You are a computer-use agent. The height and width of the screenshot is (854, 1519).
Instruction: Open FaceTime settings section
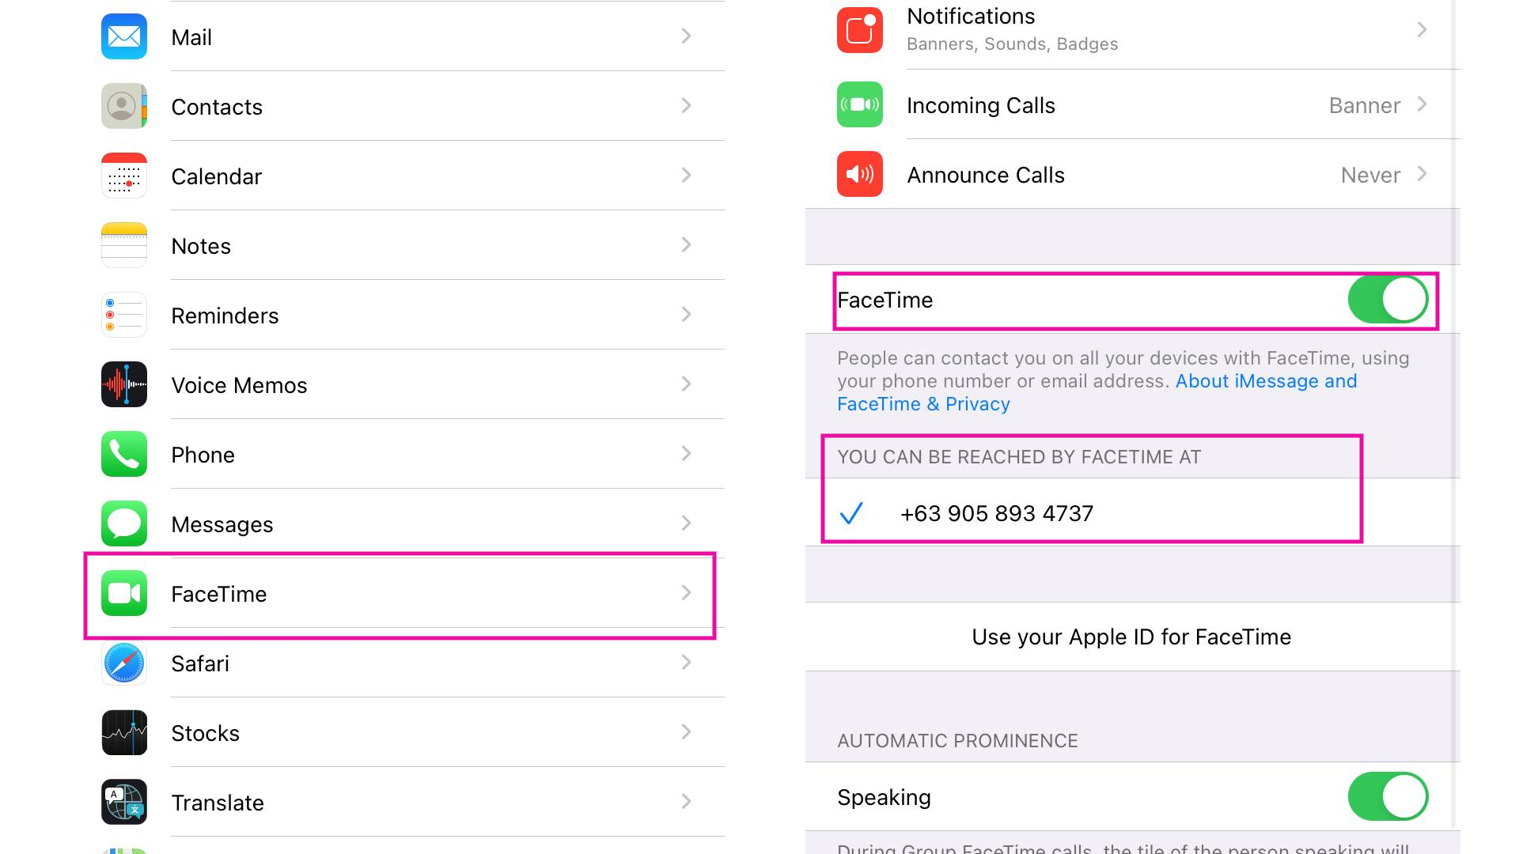(x=400, y=595)
